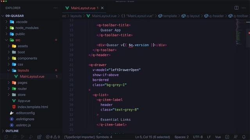Viewport: 250px width, 140px height.
Task: Click the "Quasar App" title text
Action: coord(111,30)
